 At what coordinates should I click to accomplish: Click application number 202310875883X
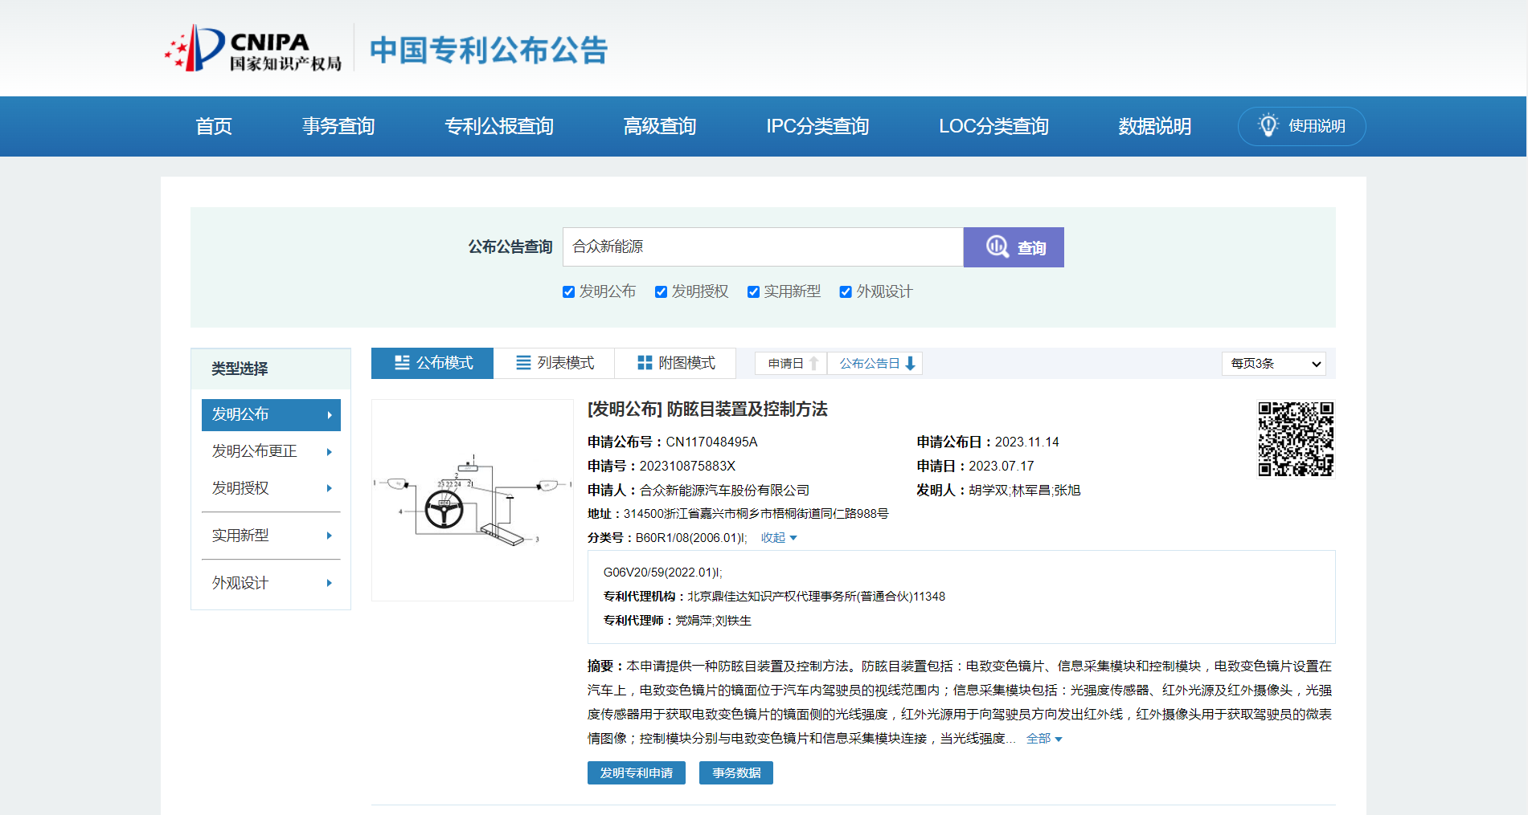pyautogui.click(x=687, y=467)
